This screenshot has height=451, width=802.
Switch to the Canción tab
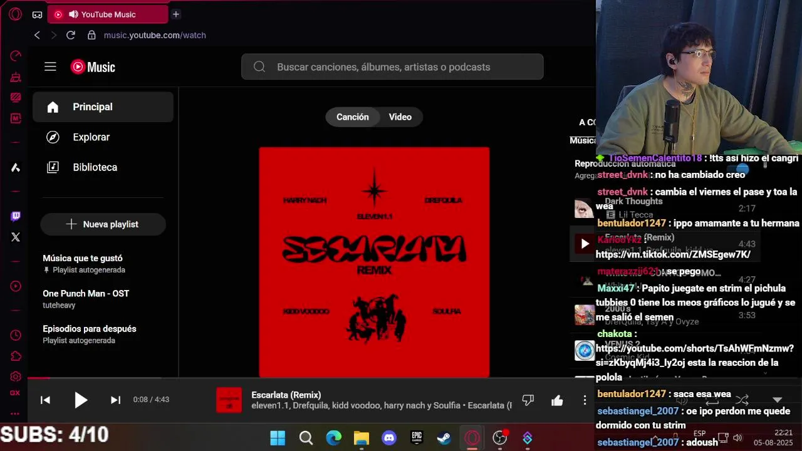pyautogui.click(x=352, y=117)
